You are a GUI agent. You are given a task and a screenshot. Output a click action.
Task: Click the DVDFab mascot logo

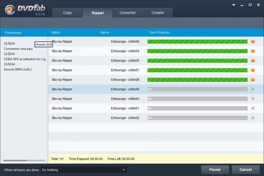pyautogui.click(x=10, y=10)
